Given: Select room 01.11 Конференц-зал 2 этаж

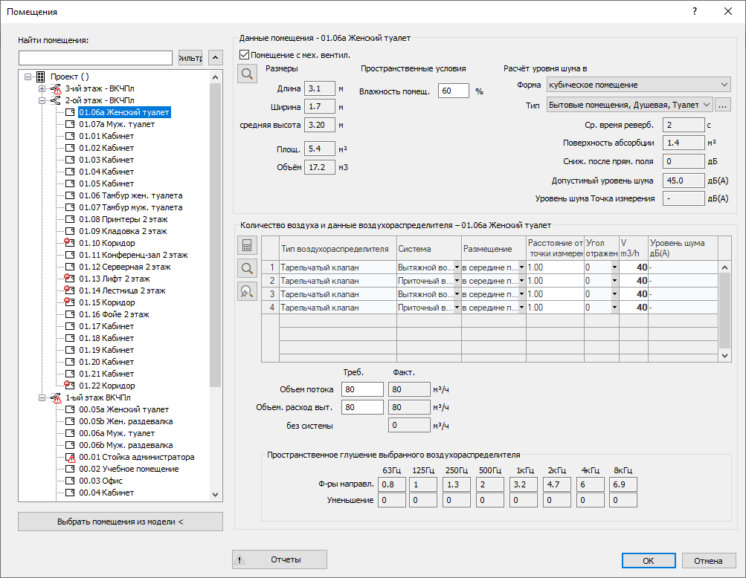Looking at the screenshot, I should (133, 255).
